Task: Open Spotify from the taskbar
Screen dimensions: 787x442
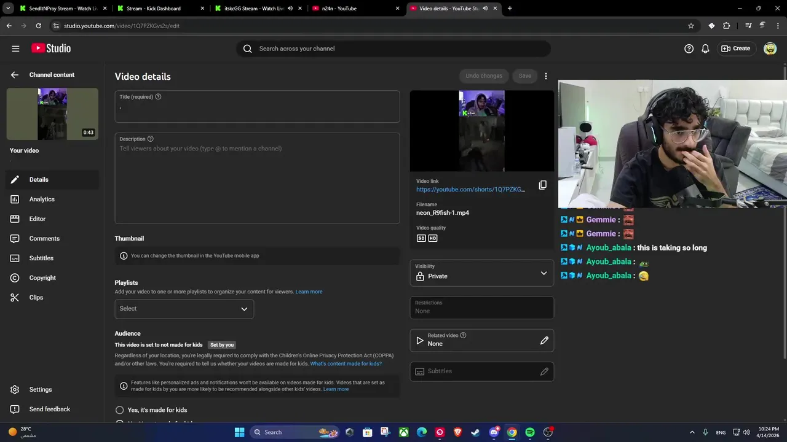Action: tap(530, 432)
